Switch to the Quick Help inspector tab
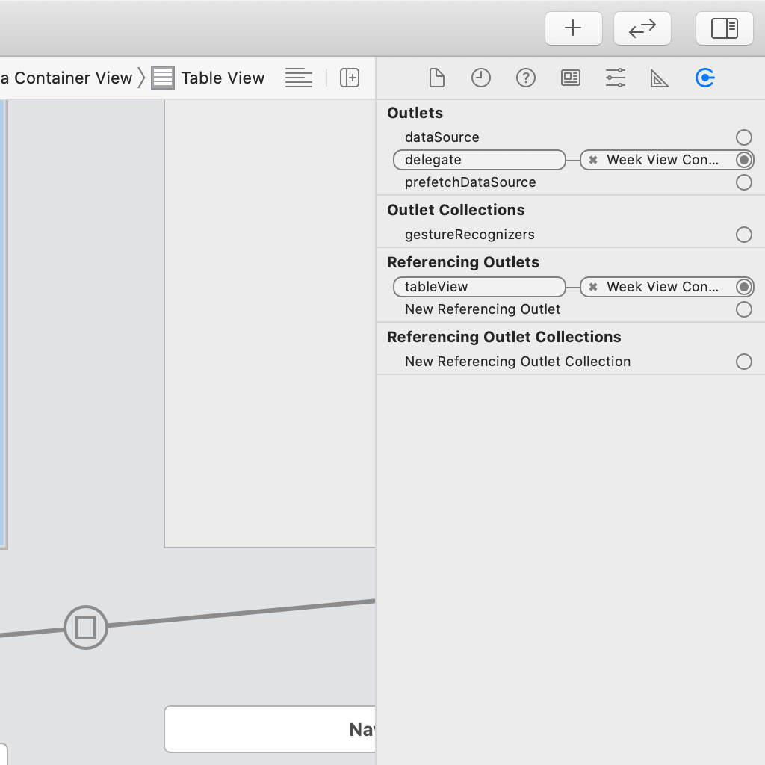 525,78
